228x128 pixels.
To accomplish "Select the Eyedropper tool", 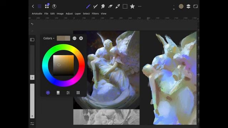I will click(118, 6).
